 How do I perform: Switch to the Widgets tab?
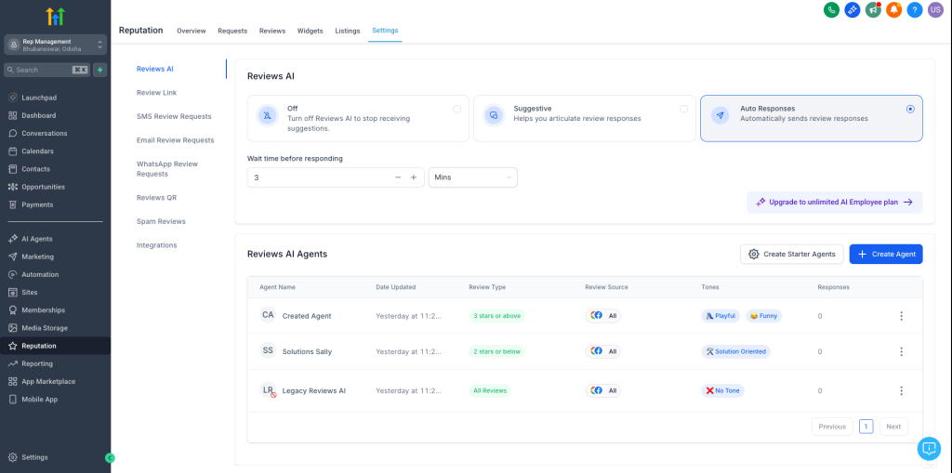pyautogui.click(x=310, y=31)
